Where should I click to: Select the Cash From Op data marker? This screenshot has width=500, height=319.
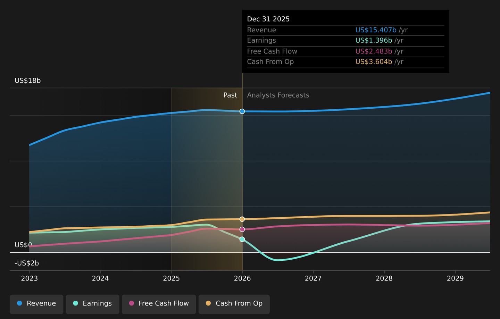(x=242, y=219)
